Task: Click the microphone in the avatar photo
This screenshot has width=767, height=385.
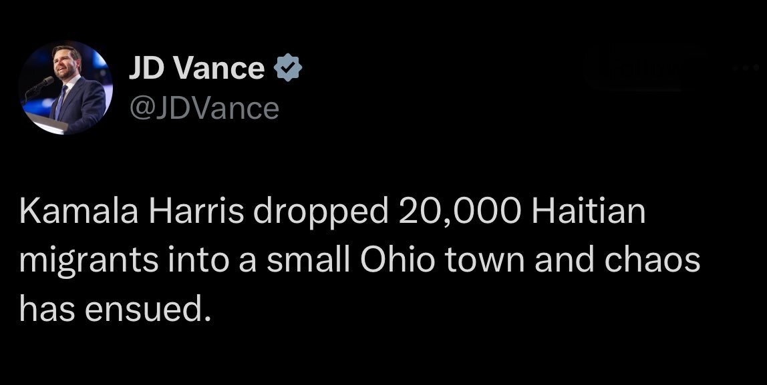Action: (x=45, y=83)
